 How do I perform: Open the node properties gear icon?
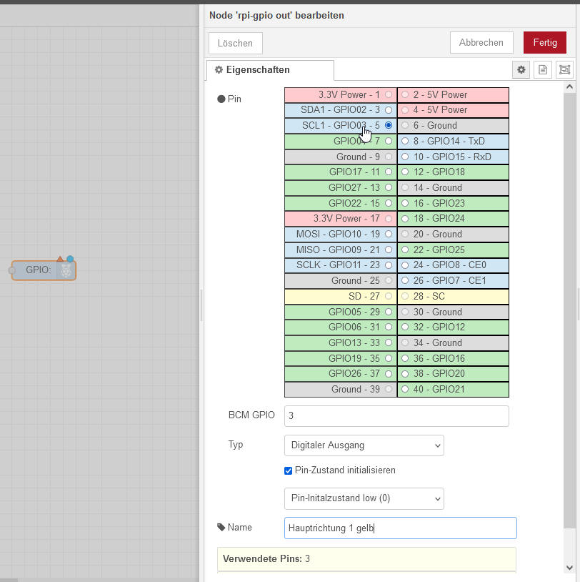coord(521,69)
